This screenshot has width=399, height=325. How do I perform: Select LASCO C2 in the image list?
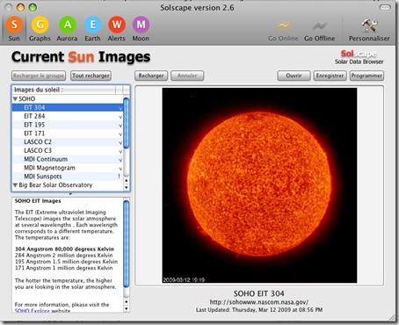point(68,142)
